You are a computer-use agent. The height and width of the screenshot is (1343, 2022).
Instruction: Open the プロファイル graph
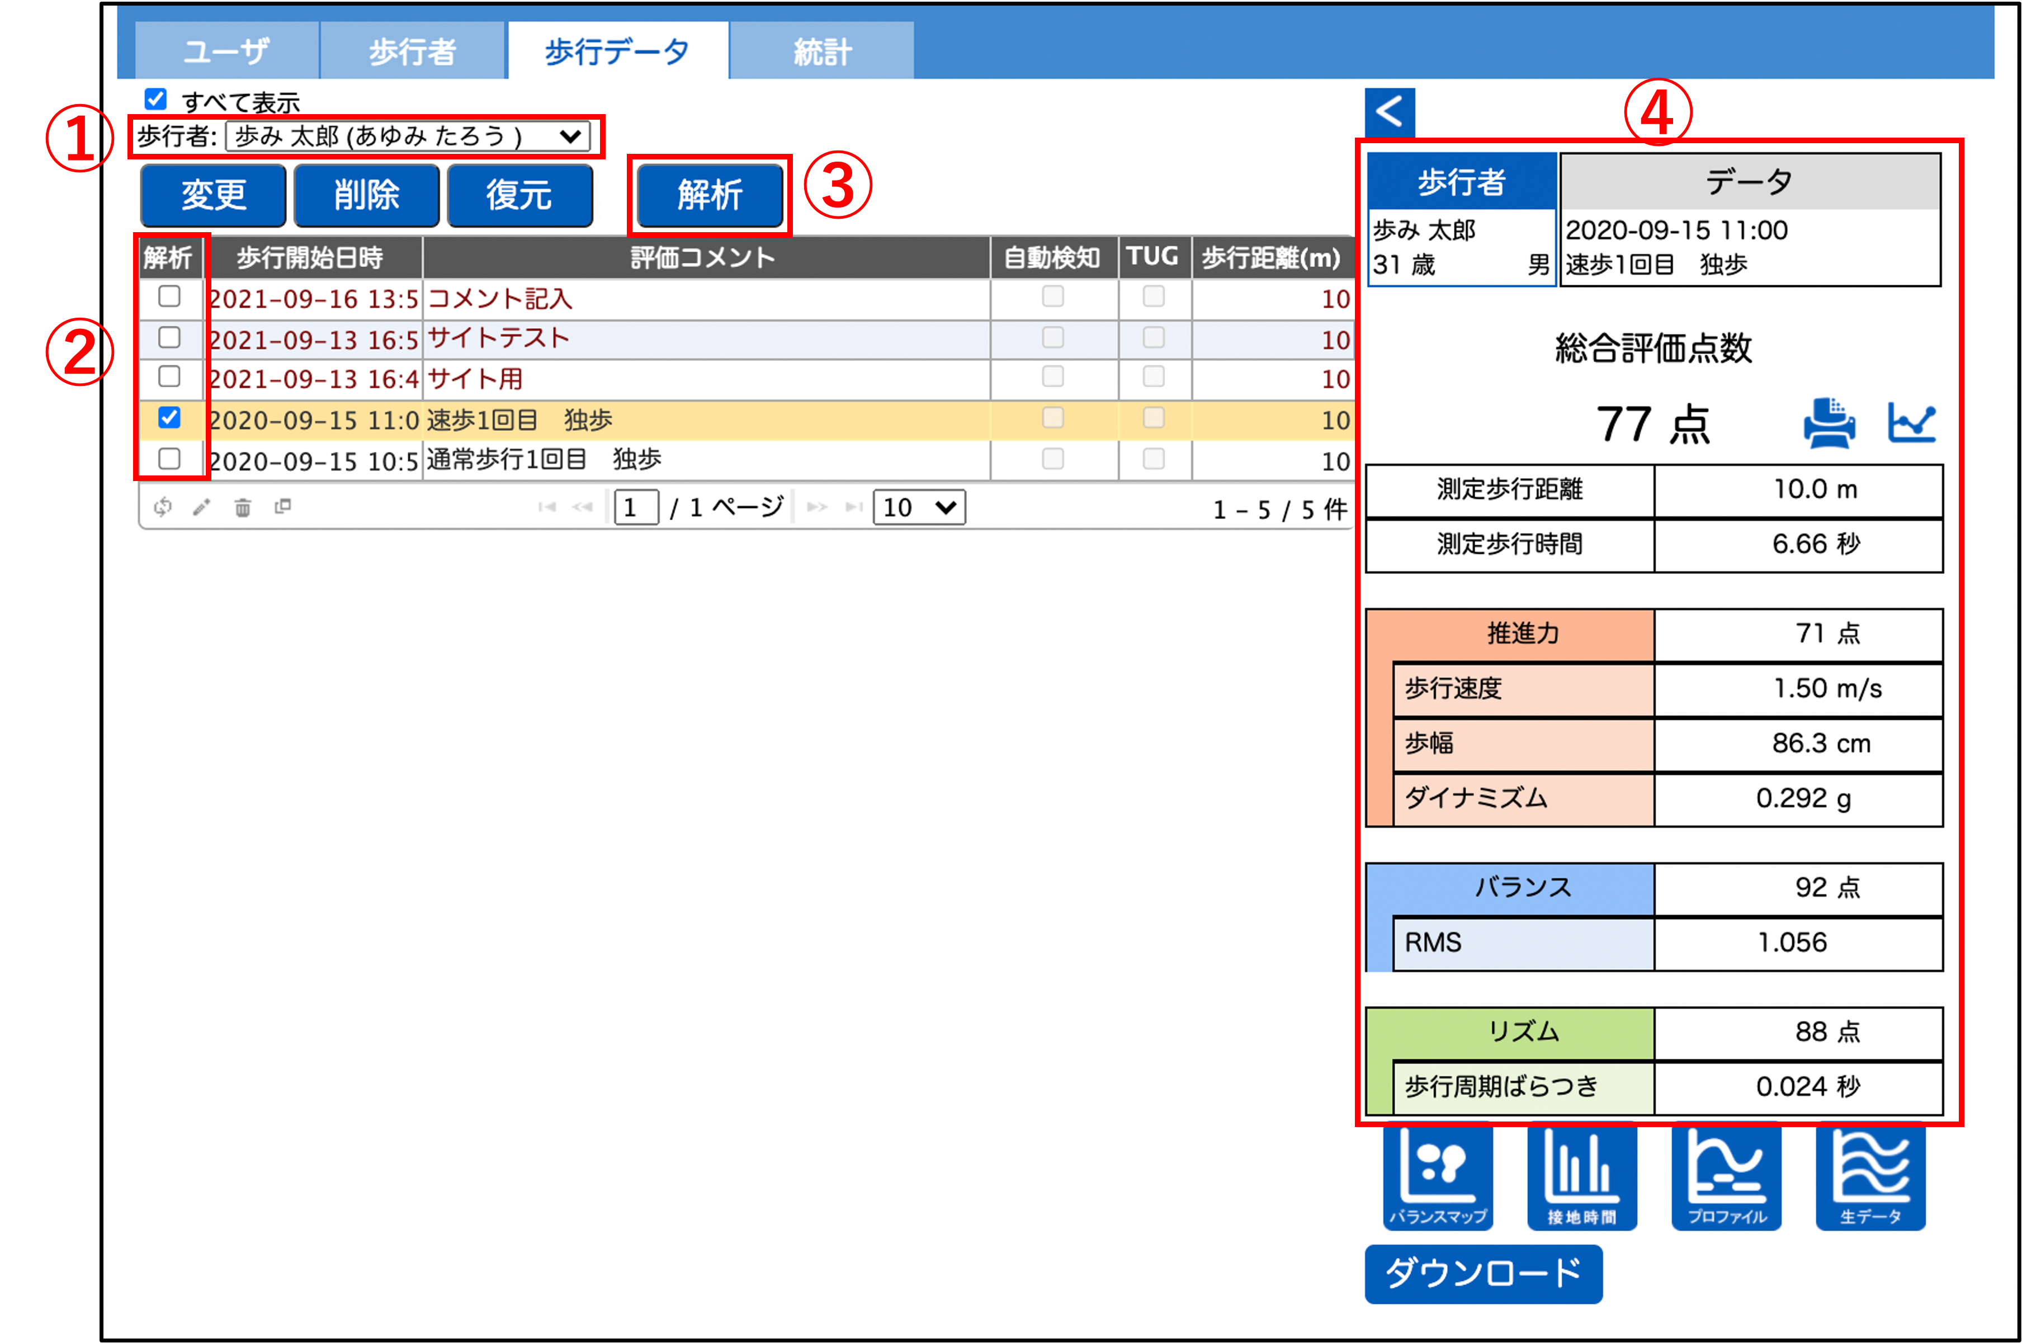point(1726,1177)
